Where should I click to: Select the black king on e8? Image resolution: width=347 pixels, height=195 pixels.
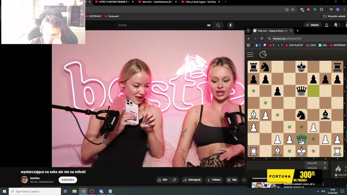coord(301,67)
